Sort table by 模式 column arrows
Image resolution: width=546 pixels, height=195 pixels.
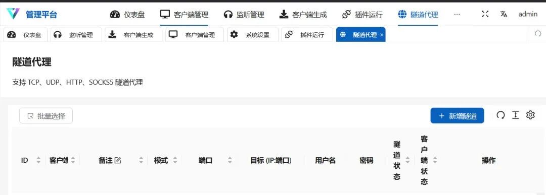175,160
